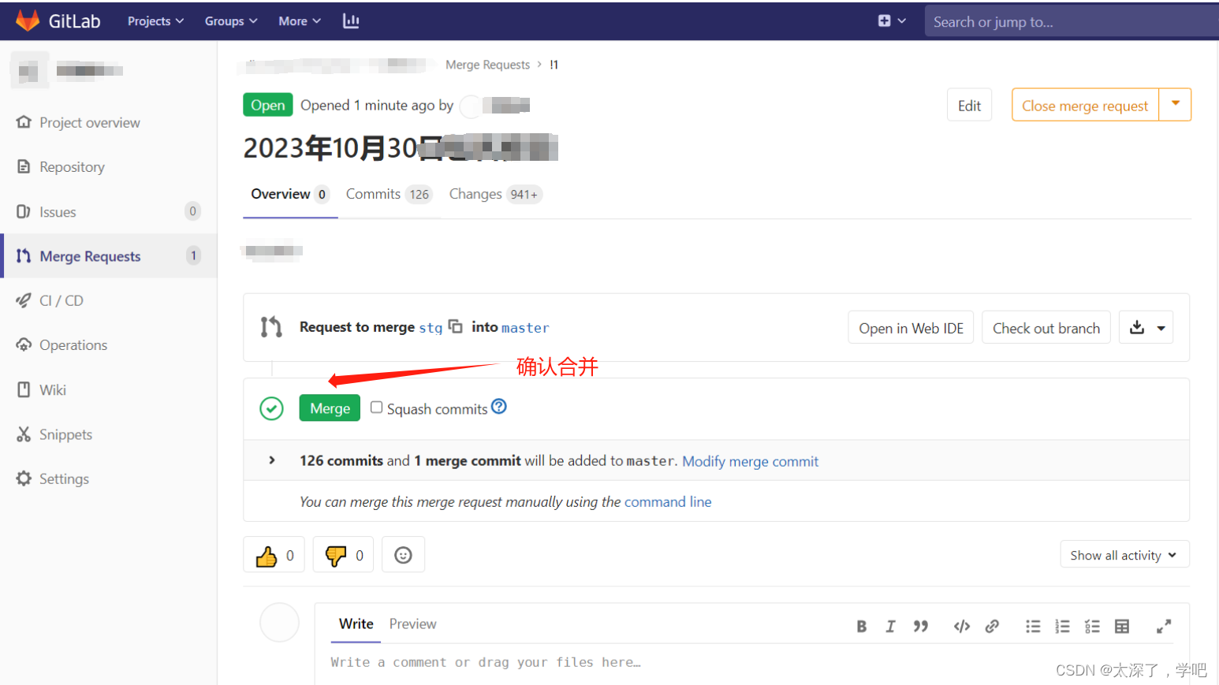Insert a table using the comment toolbar
The height and width of the screenshot is (685, 1219).
point(1122,626)
